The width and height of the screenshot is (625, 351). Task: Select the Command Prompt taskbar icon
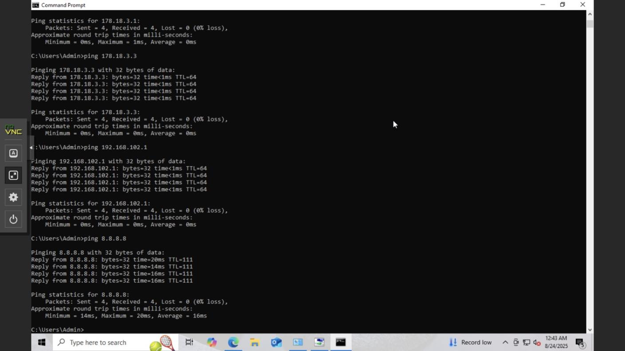[341, 342]
